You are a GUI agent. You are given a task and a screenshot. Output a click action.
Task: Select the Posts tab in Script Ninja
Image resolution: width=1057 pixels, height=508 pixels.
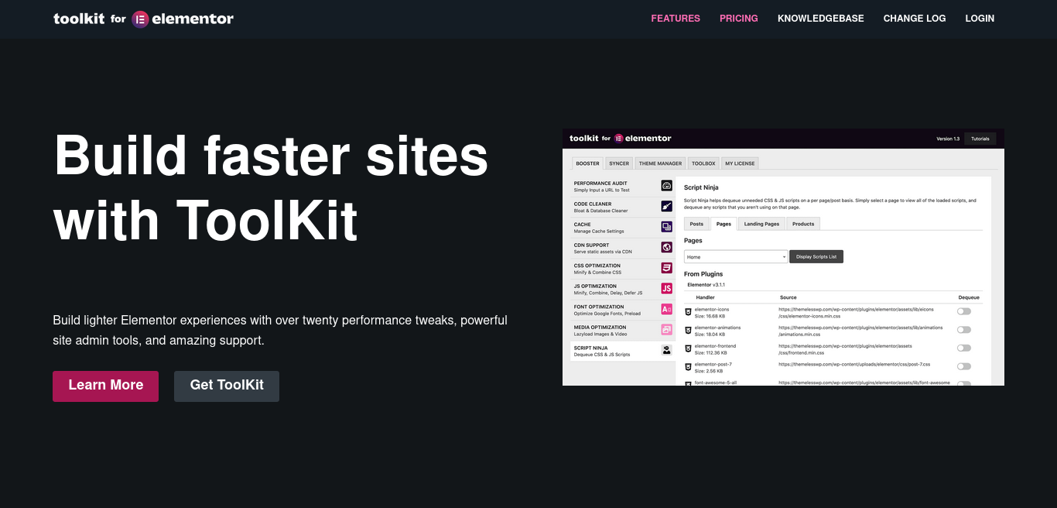click(x=696, y=224)
